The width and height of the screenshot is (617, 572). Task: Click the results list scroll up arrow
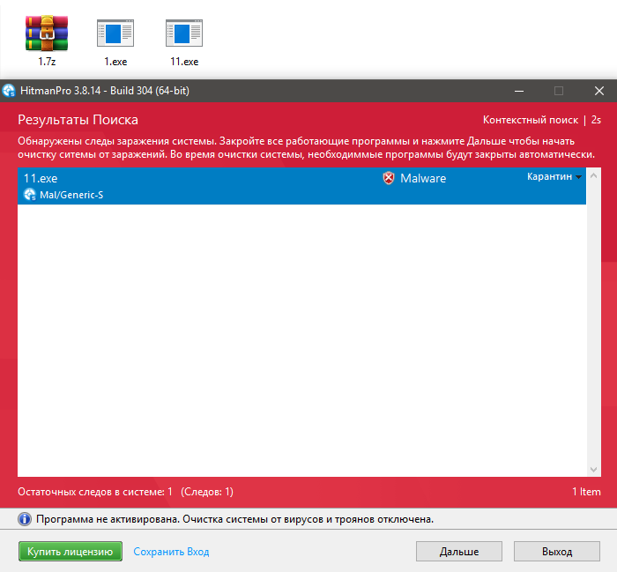594,175
